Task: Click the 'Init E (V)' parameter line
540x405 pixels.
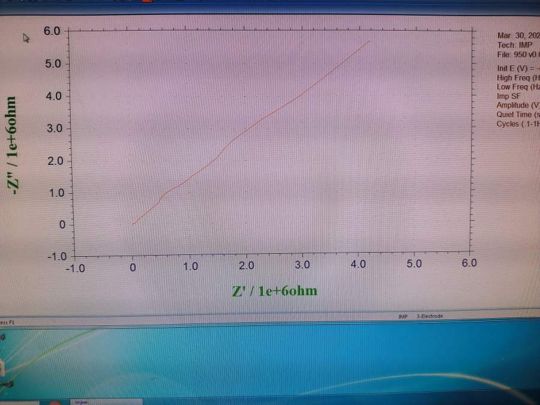Action: click(x=518, y=68)
